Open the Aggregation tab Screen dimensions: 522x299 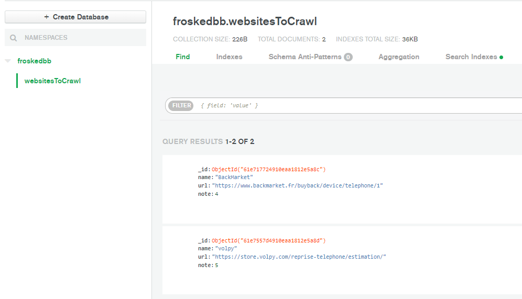(x=399, y=57)
